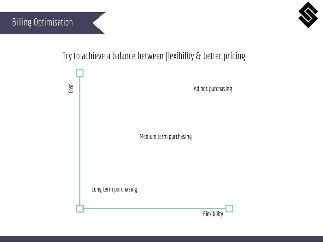
Task: Click the green horizontal Flexibility axis line
Action: [155, 209]
